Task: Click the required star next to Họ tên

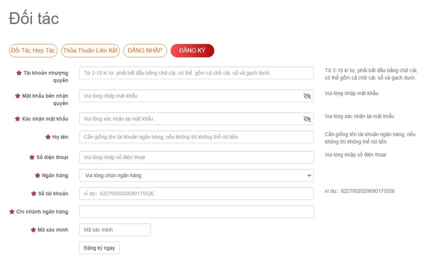Action: 48,137
